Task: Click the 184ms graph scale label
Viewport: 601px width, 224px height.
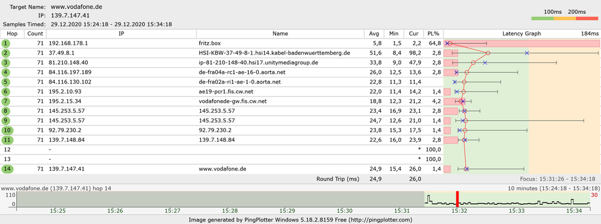Action: pos(590,34)
